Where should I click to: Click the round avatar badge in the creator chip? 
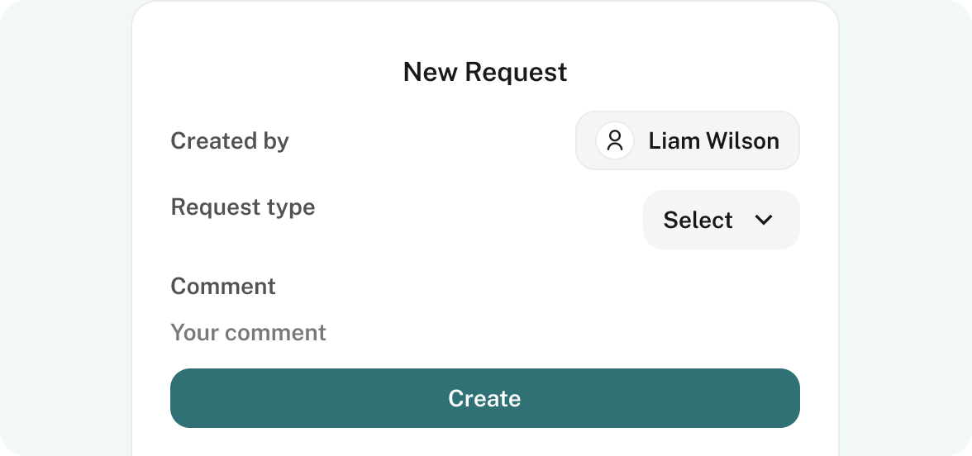pyautogui.click(x=614, y=140)
